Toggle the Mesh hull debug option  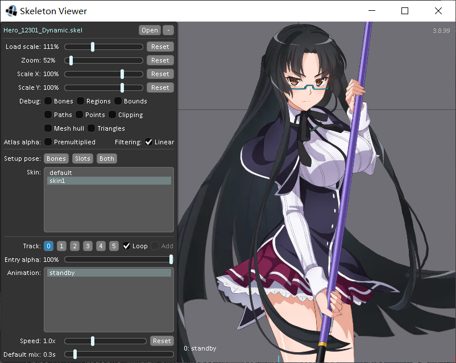tap(48, 128)
